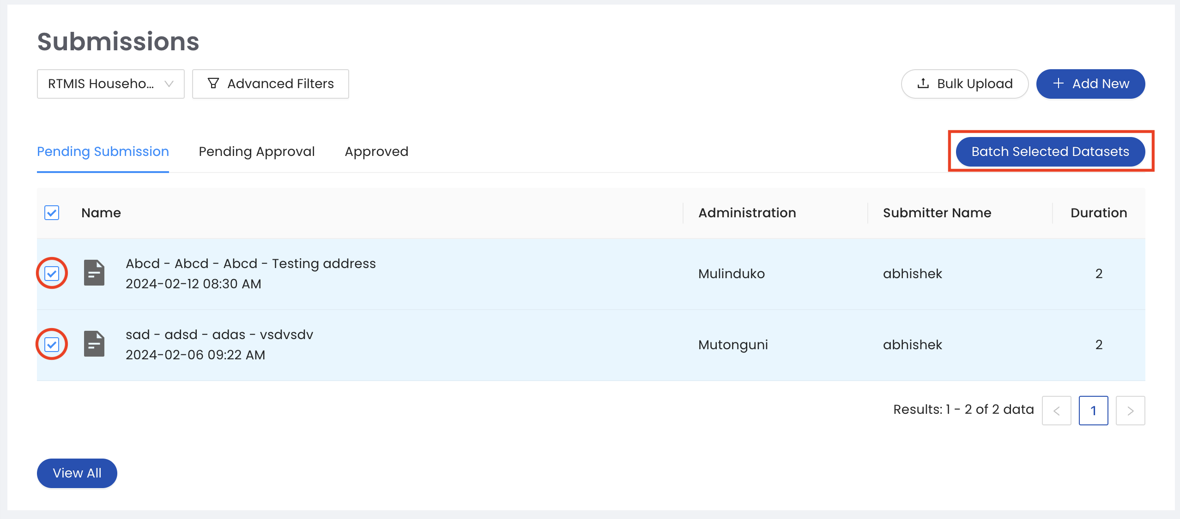Open Advanced Filters using the funnel icon
Image resolution: width=1180 pixels, height=519 pixels.
tap(213, 84)
